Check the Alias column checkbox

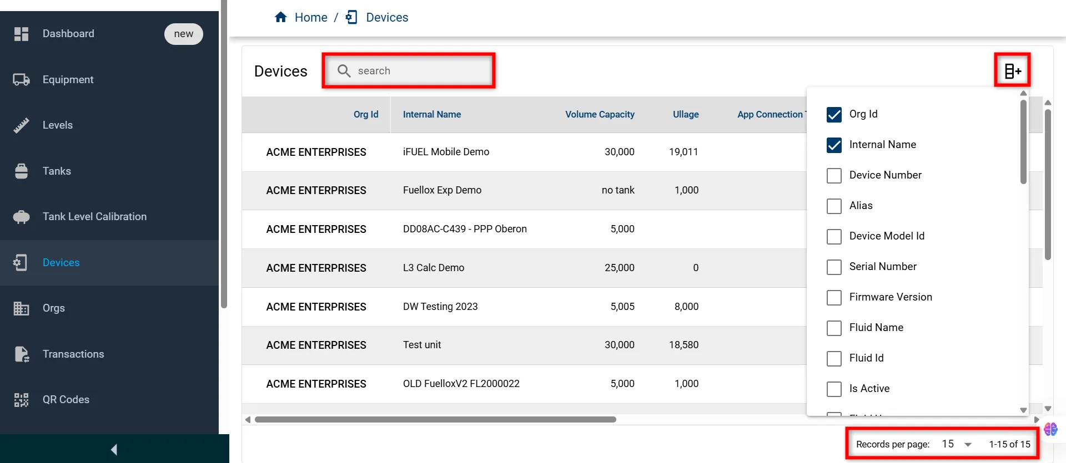[x=834, y=206]
